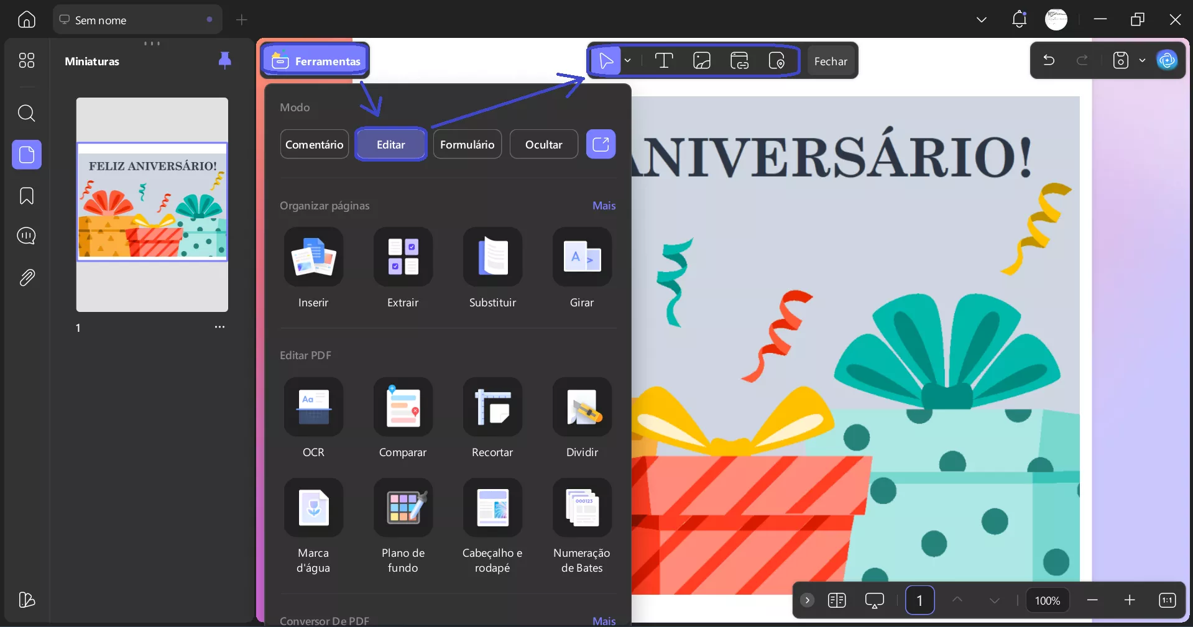Open the selection tool dropdown arrow
The width and height of the screenshot is (1193, 627).
pos(628,60)
